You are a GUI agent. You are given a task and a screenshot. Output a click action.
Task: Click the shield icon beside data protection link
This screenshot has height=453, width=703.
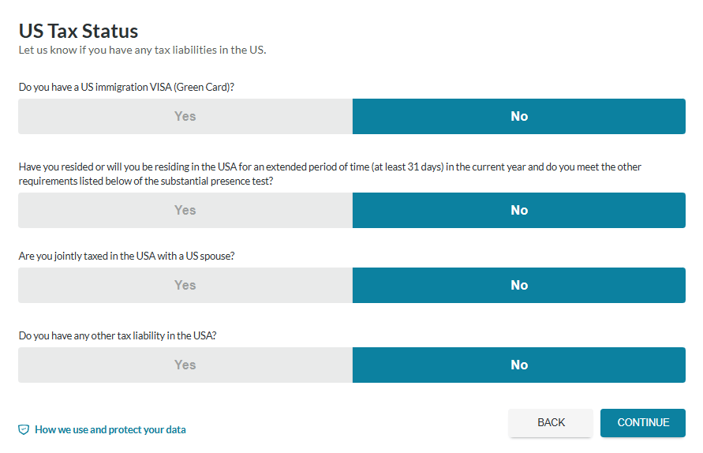click(x=24, y=429)
